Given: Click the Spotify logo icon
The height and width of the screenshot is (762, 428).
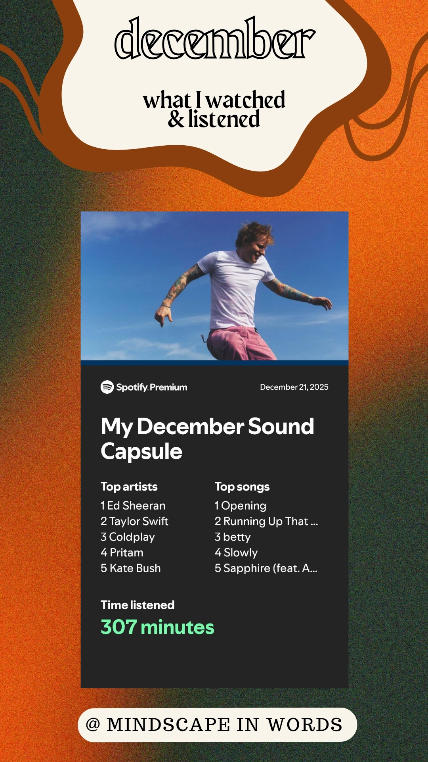Looking at the screenshot, I should click(x=107, y=387).
